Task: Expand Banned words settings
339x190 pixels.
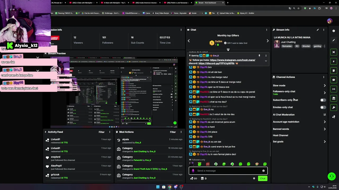Action: click(325, 129)
